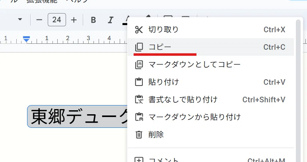This screenshot has height=162, width=307.
Task: Choose コピー from the context menu
Action: click(x=211, y=47)
